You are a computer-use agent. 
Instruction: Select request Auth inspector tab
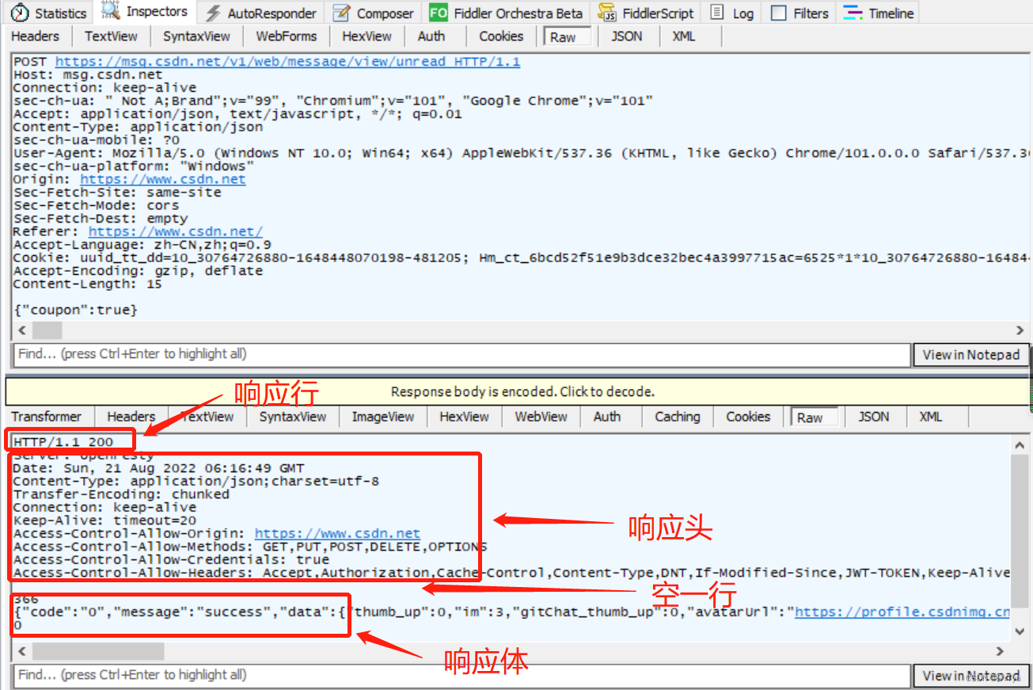tap(431, 36)
